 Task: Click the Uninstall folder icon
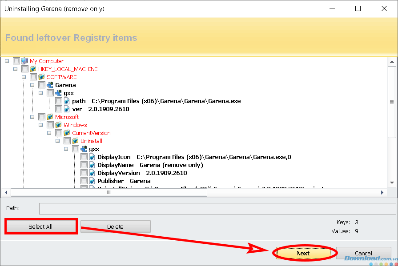tap(76, 141)
